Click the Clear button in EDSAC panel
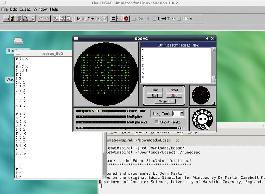265x194 pixels. 155,90
